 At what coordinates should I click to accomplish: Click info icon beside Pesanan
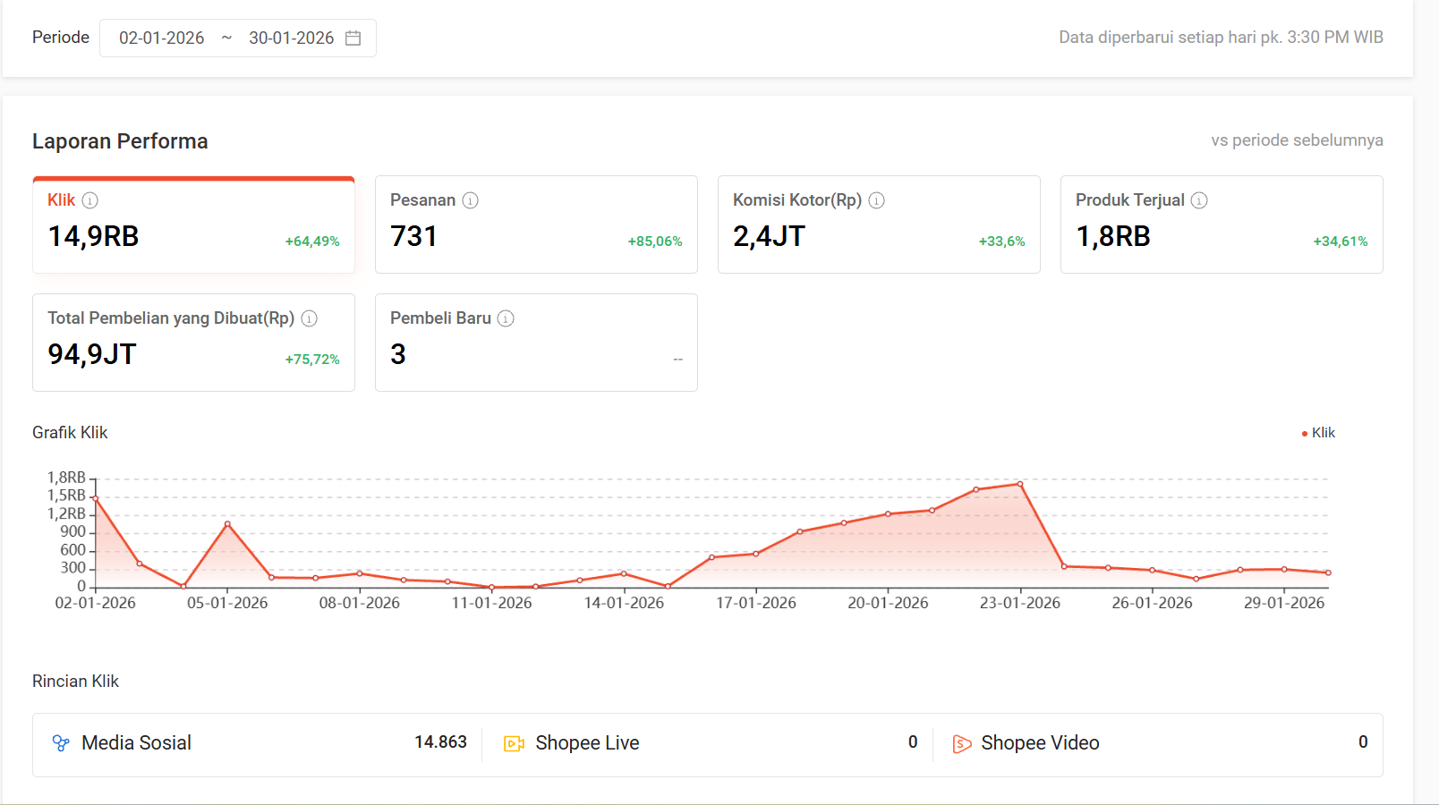pos(470,200)
